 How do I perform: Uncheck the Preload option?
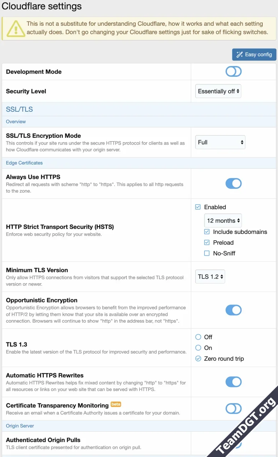coord(207,242)
